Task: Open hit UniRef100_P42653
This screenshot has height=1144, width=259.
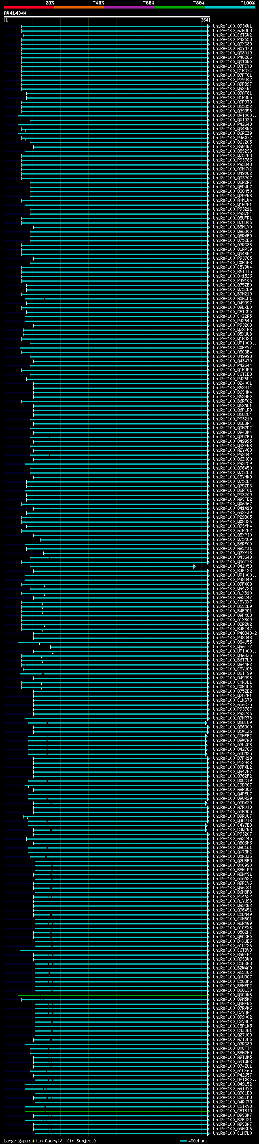Action: pos(232,39)
